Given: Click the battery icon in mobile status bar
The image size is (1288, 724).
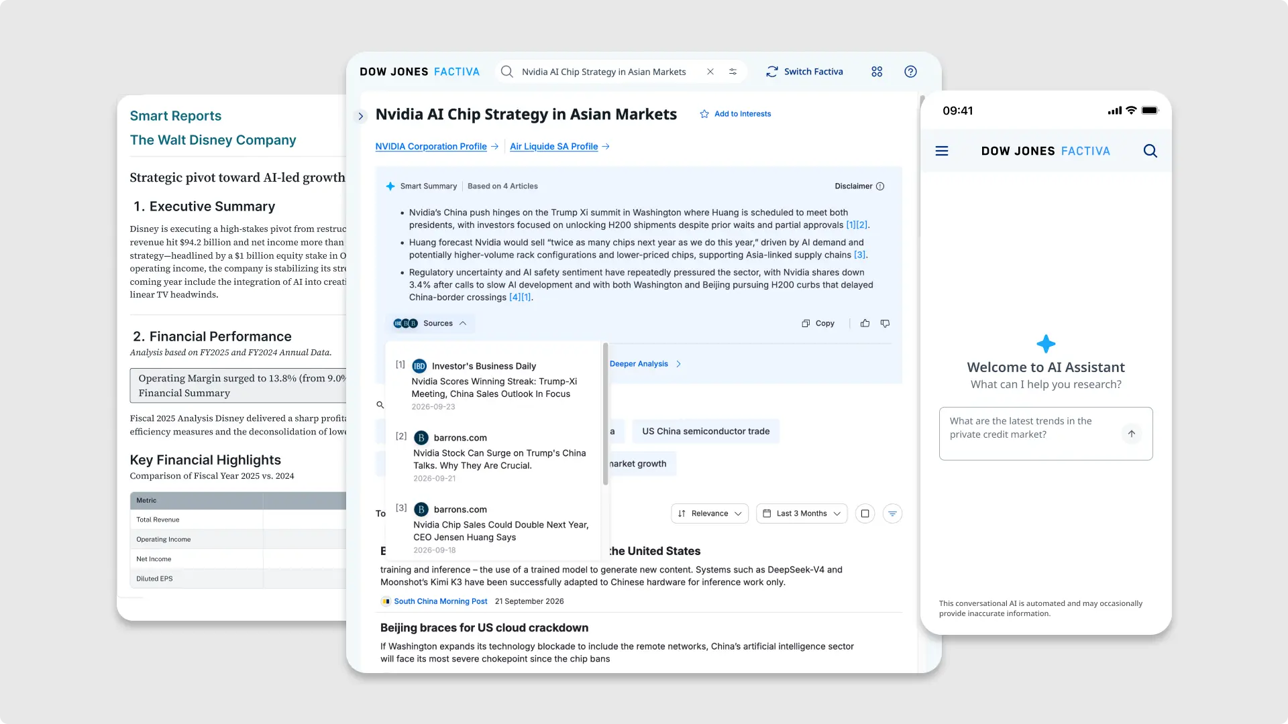Looking at the screenshot, I should 1150,111.
